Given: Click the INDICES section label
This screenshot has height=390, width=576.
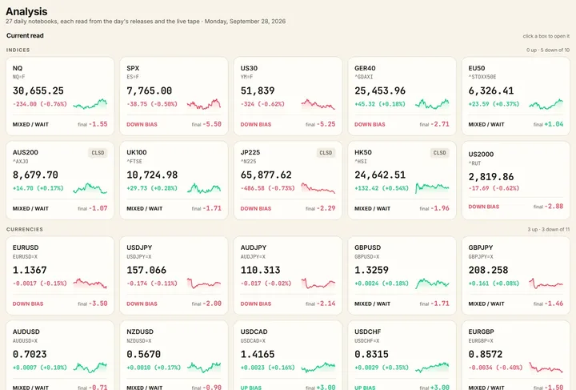Looking at the screenshot, I should (18, 50).
